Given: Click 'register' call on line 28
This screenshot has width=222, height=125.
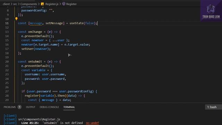Looking at the screenshot, I should (32, 96).
